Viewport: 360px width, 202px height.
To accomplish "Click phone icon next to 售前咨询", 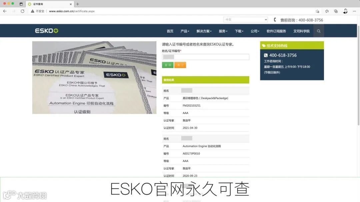I will [275, 20].
